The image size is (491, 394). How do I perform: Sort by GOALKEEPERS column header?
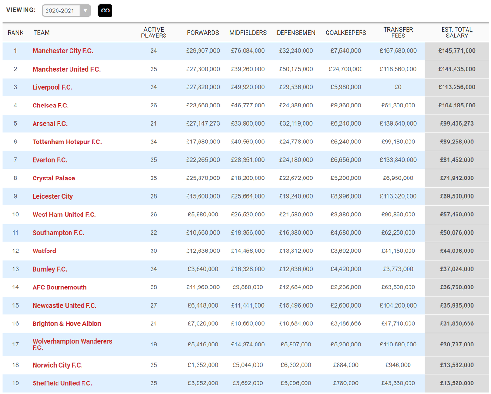(346, 33)
